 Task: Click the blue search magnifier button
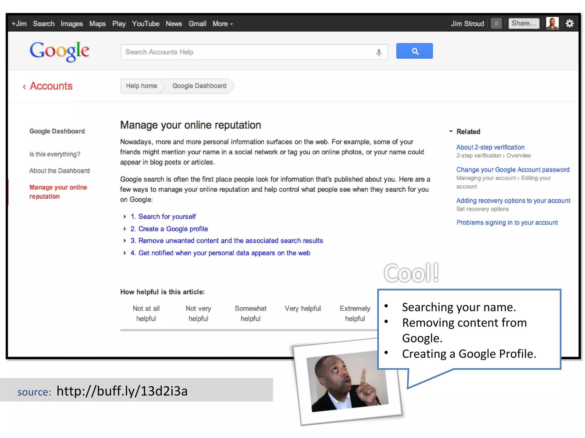click(414, 51)
